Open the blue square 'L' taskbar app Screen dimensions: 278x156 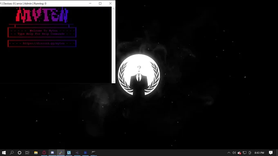[x=69, y=153]
